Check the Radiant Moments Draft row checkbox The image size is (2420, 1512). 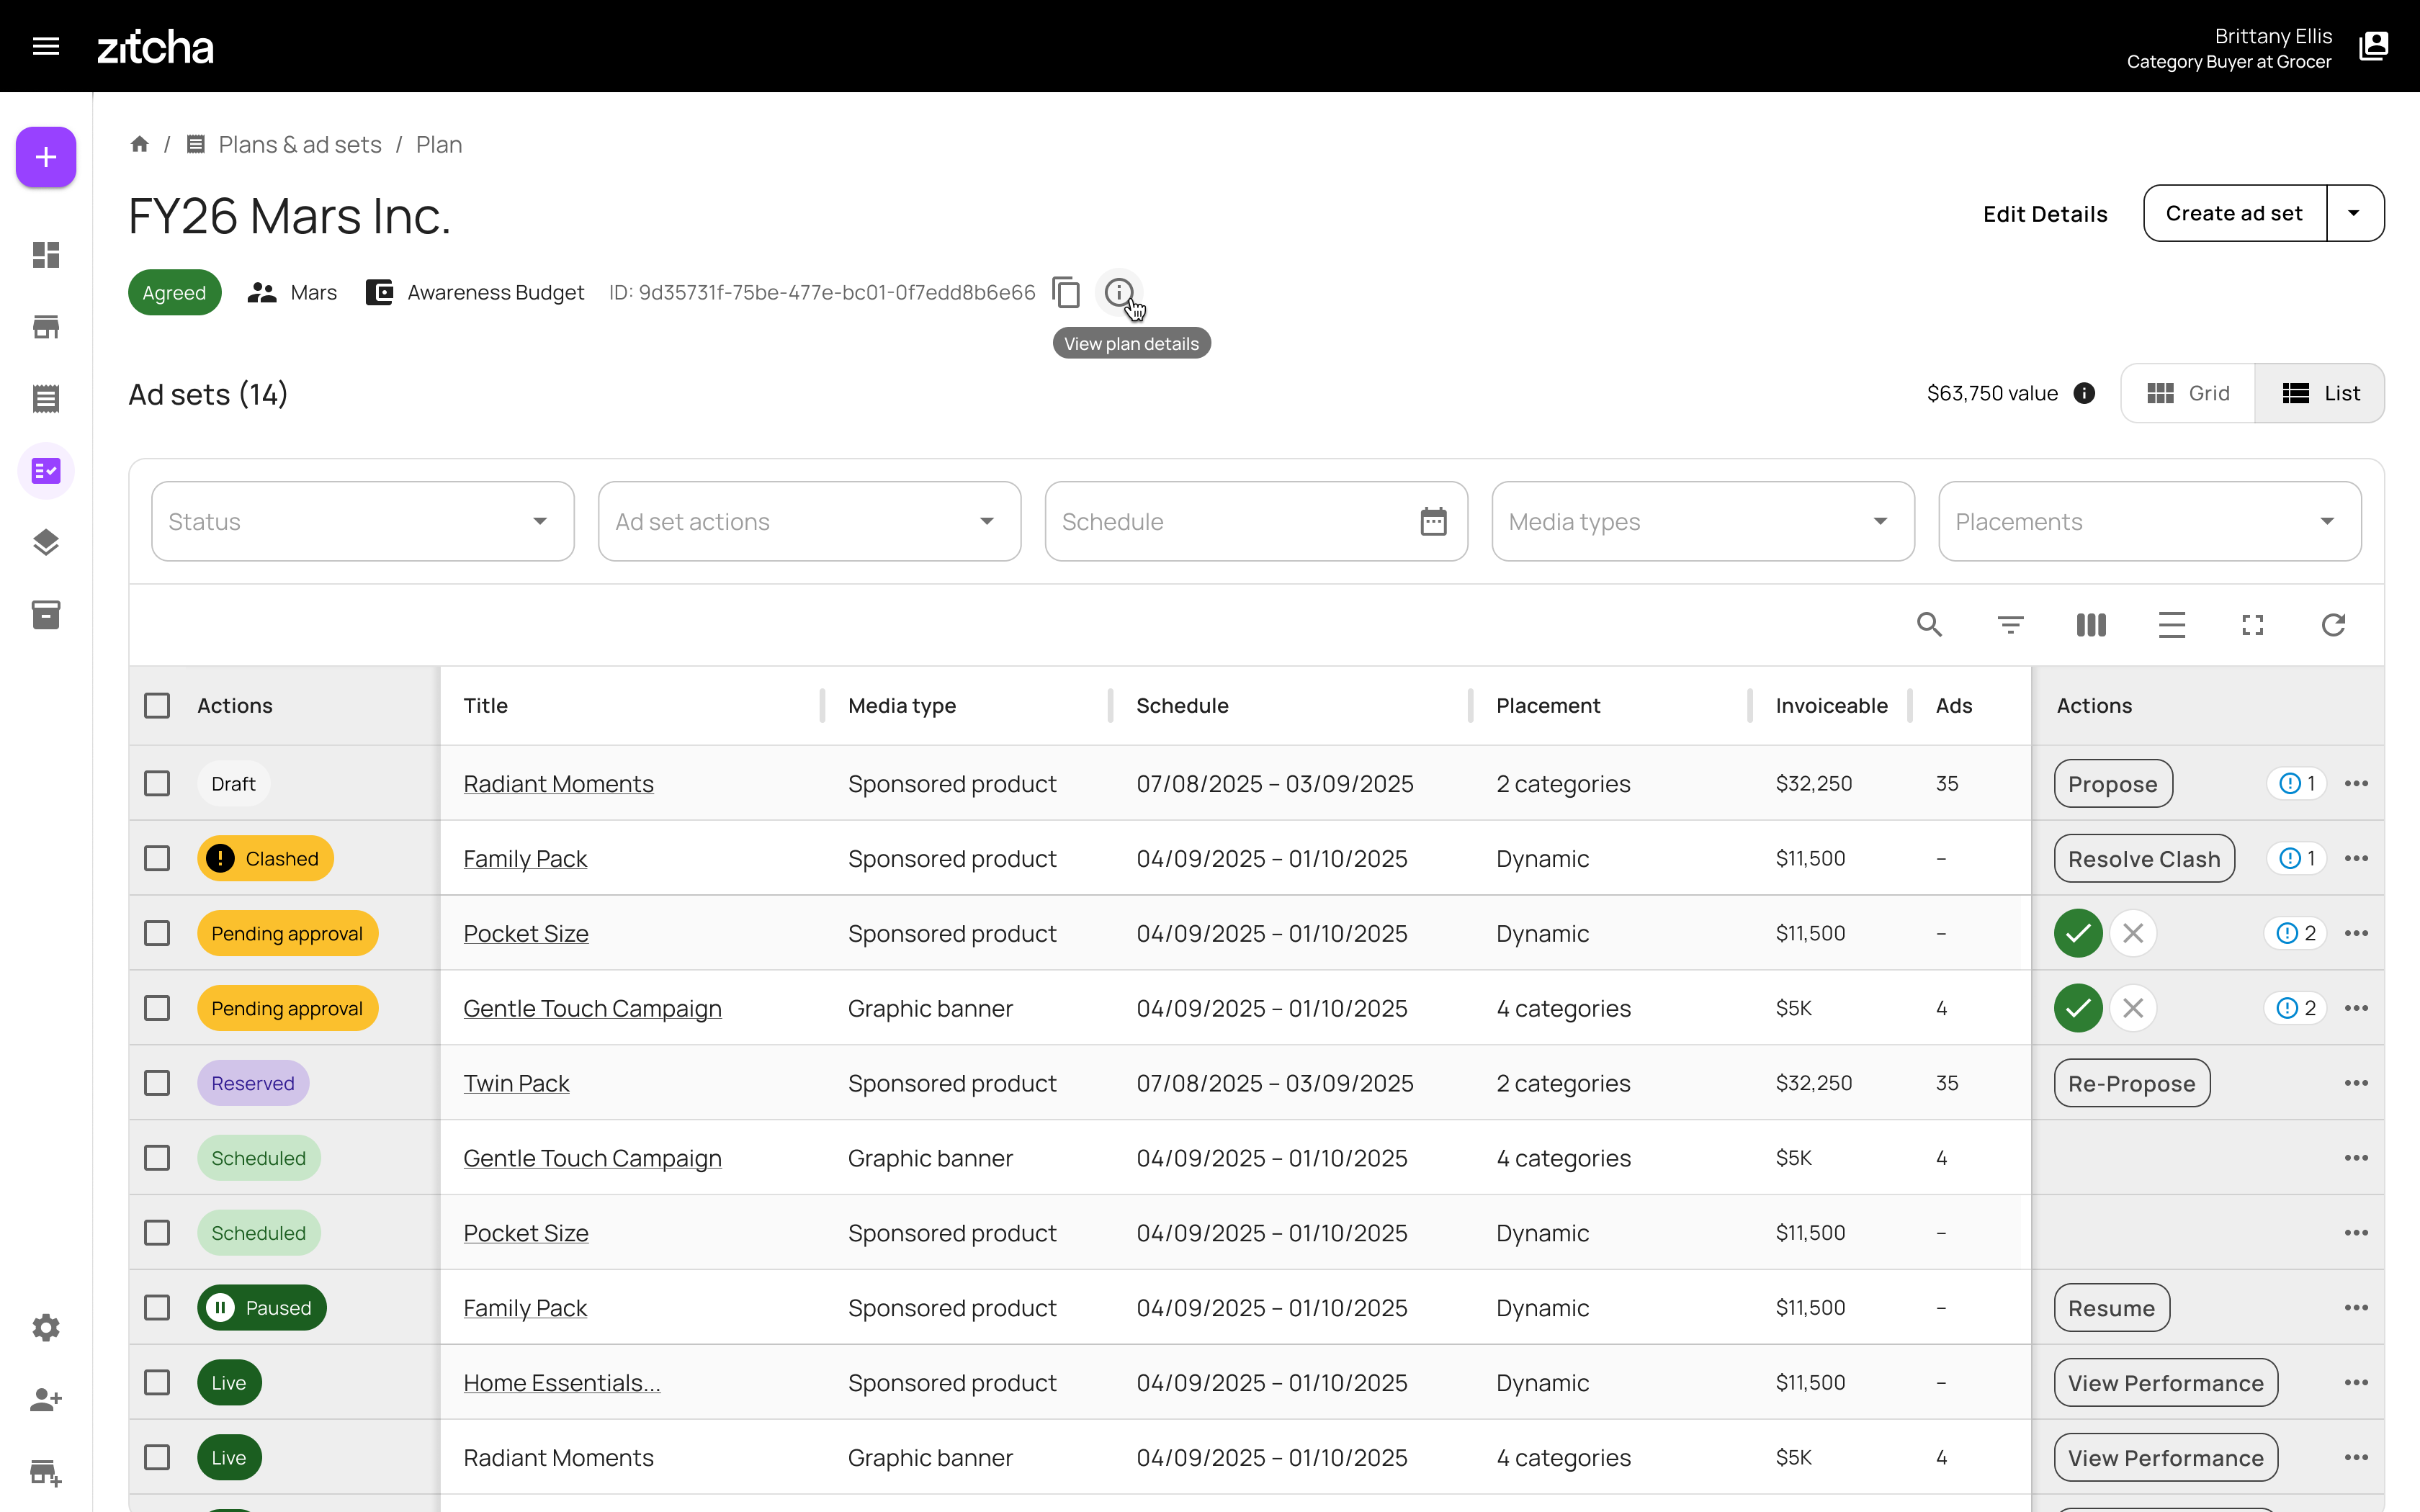[157, 783]
